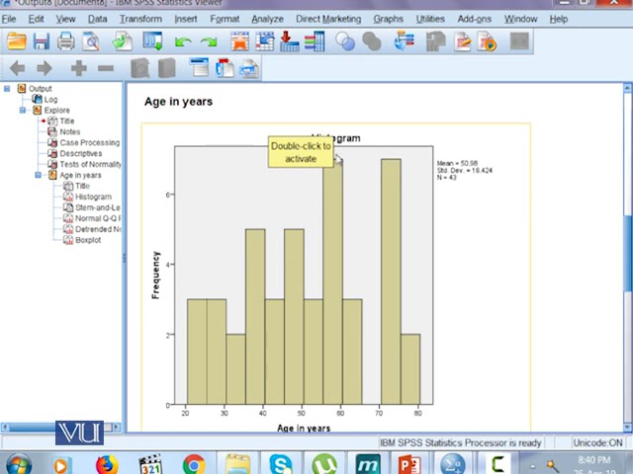633x474 pixels.
Task: Open Firefox from the taskbar
Action: [107, 464]
